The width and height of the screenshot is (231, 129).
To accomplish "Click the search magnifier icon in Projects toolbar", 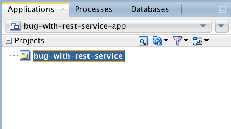I will click(x=143, y=41).
